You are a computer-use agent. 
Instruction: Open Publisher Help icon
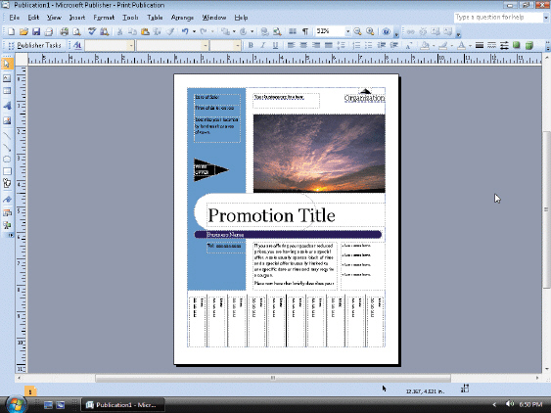386,31
